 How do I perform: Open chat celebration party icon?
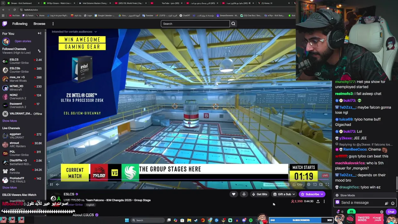point(386,203)
